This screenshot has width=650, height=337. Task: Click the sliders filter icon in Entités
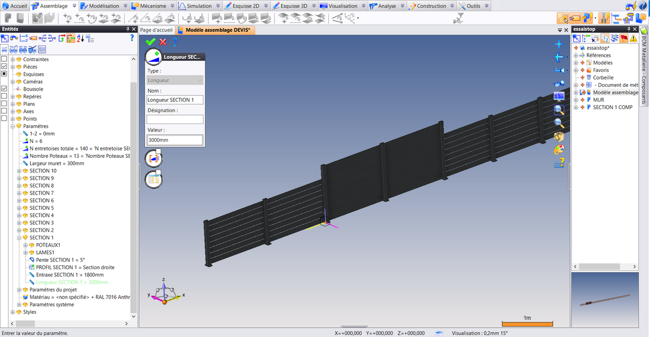click(x=42, y=49)
